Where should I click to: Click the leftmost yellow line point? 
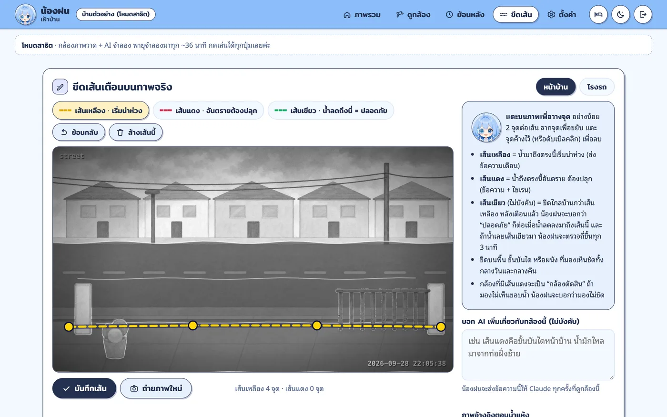[69, 327]
